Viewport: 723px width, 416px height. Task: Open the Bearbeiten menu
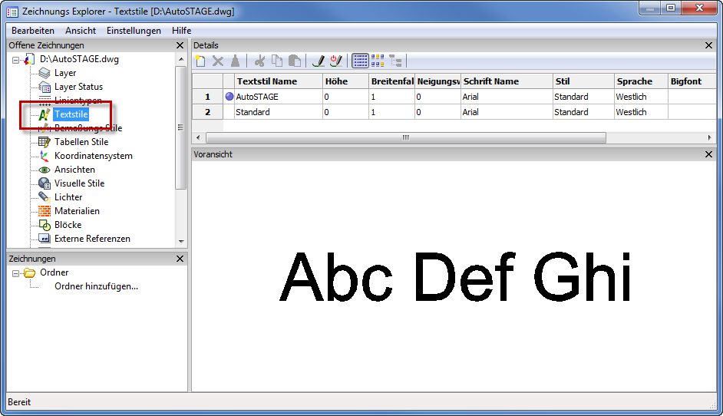tap(33, 31)
